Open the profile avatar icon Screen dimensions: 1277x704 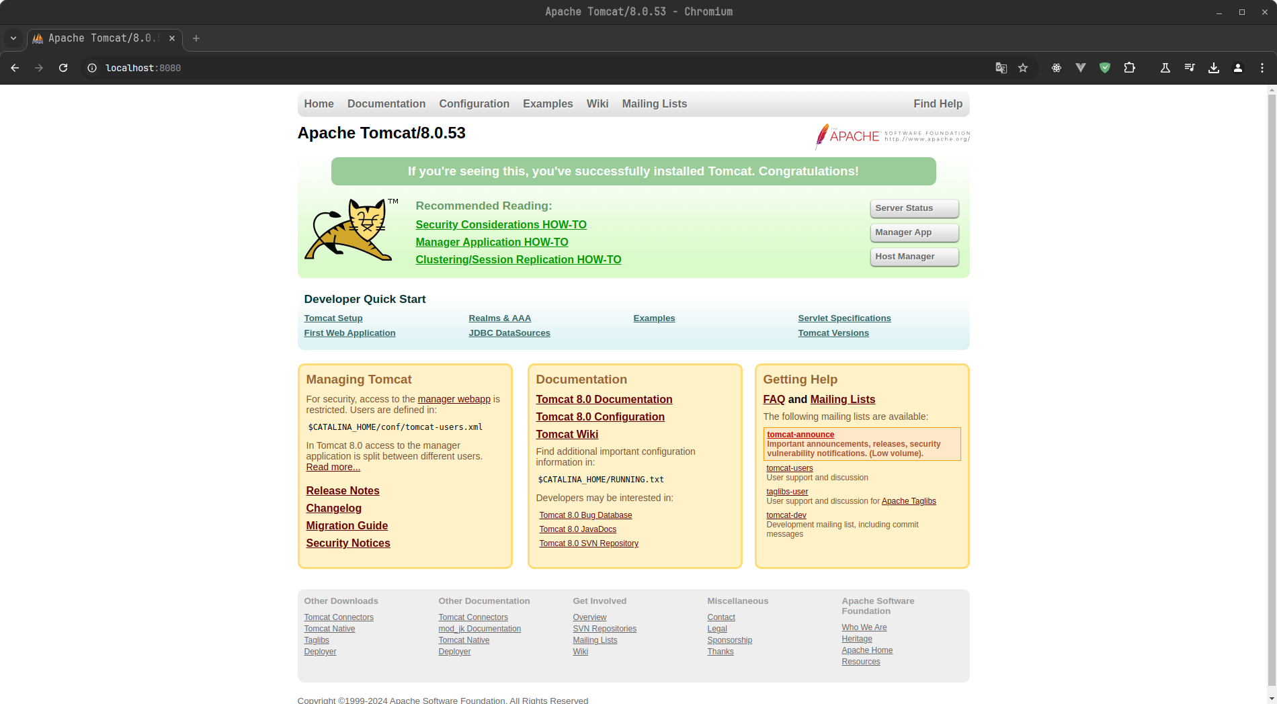click(1238, 68)
